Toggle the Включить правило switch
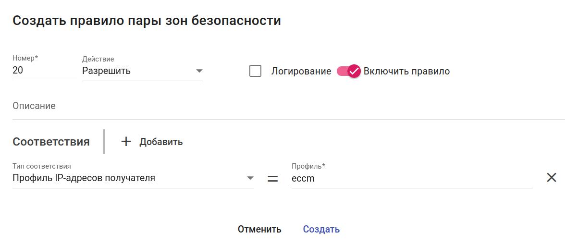Viewport: 578px width, 245px height. [x=345, y=71]
